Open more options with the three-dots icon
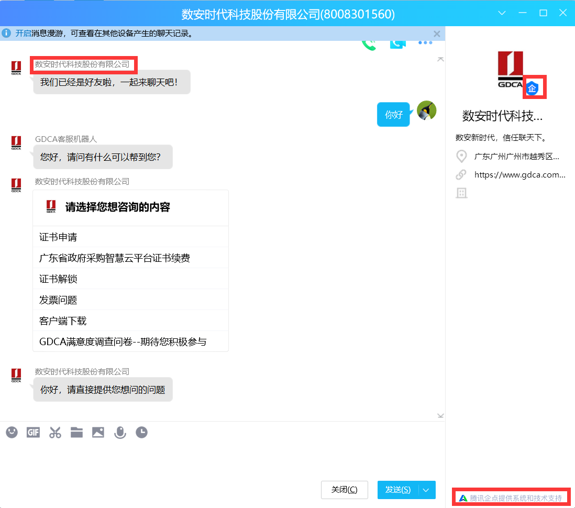 (x=425, y=42)
